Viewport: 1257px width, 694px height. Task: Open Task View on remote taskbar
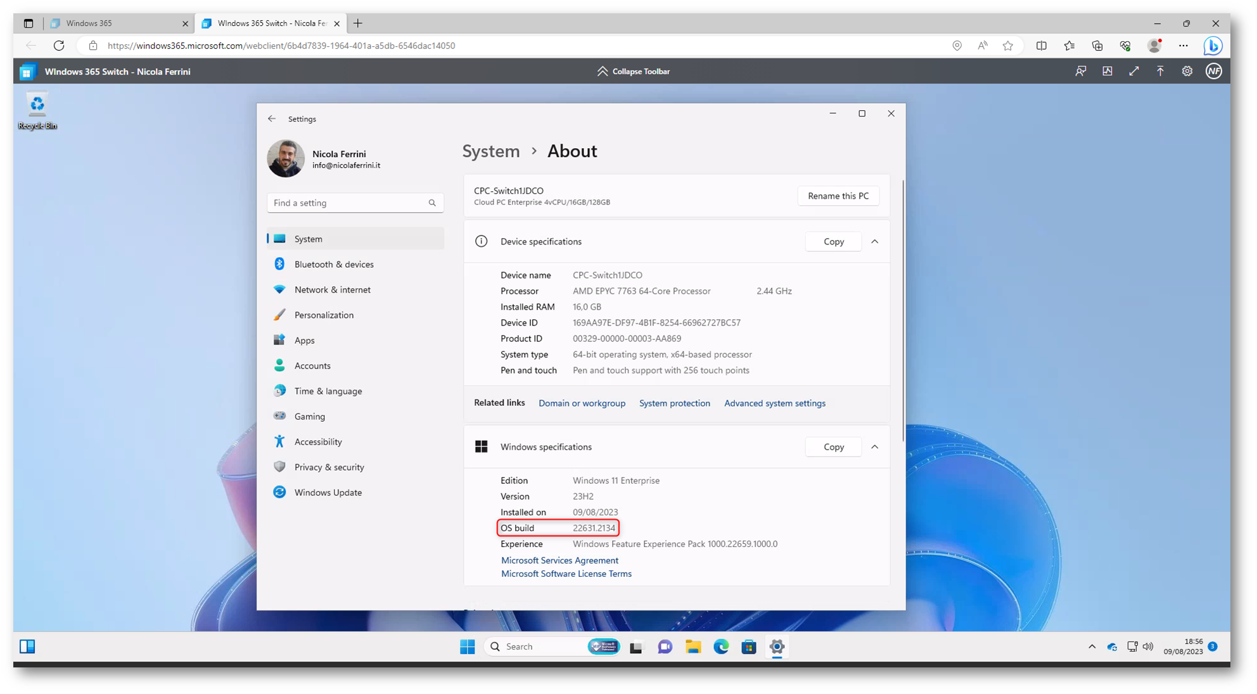(x=636, y=647)
